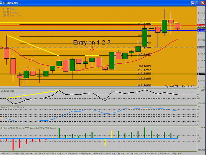Click the 'Sto(8,3,3) 72.3077 77.9070' indicator label
The image size is (206, 155).
tap(12, 108)
